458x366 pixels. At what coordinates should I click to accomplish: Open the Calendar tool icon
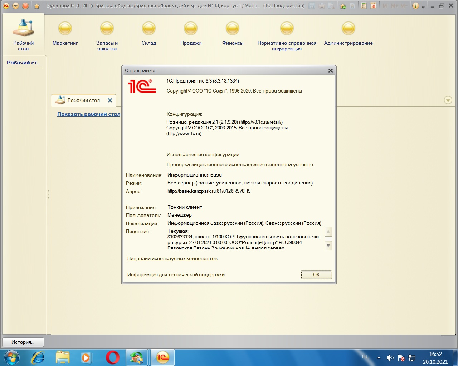coord(373,6)
